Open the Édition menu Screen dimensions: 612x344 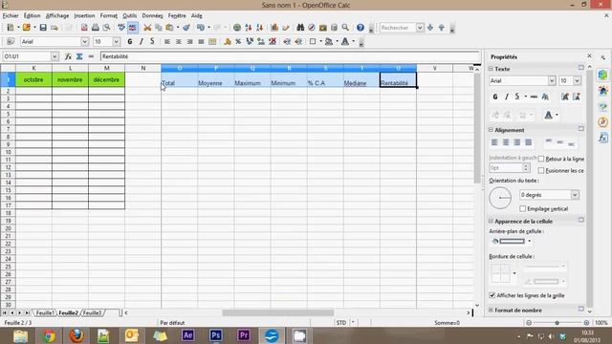[x=32, y=15]
